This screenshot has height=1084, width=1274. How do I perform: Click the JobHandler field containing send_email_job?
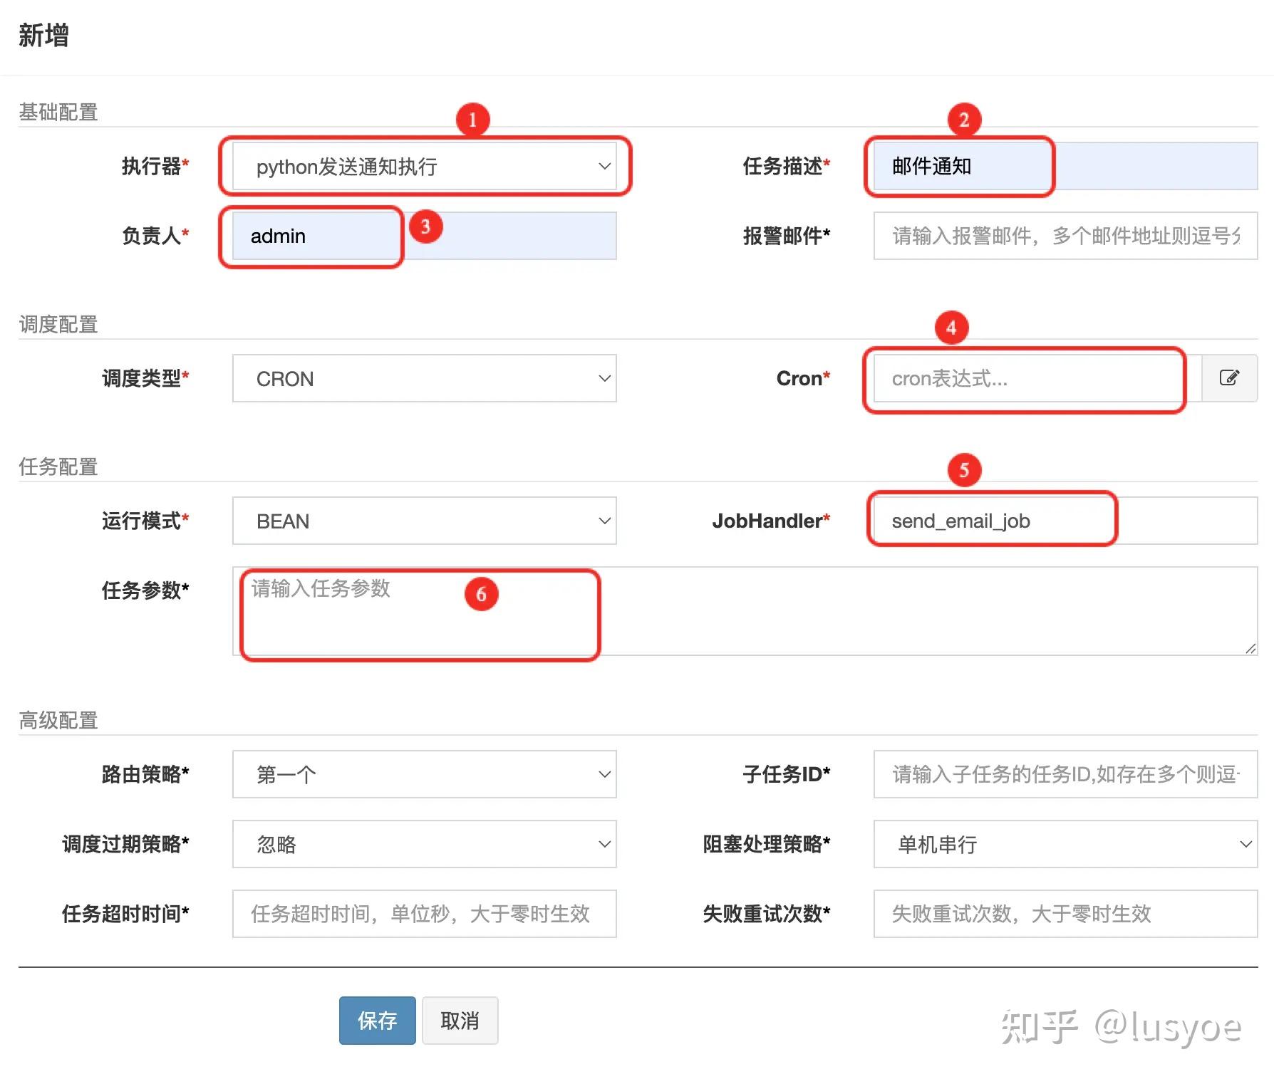(x=992, y=521)
